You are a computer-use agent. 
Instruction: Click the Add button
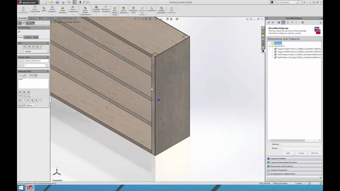(x=288, y=153)
